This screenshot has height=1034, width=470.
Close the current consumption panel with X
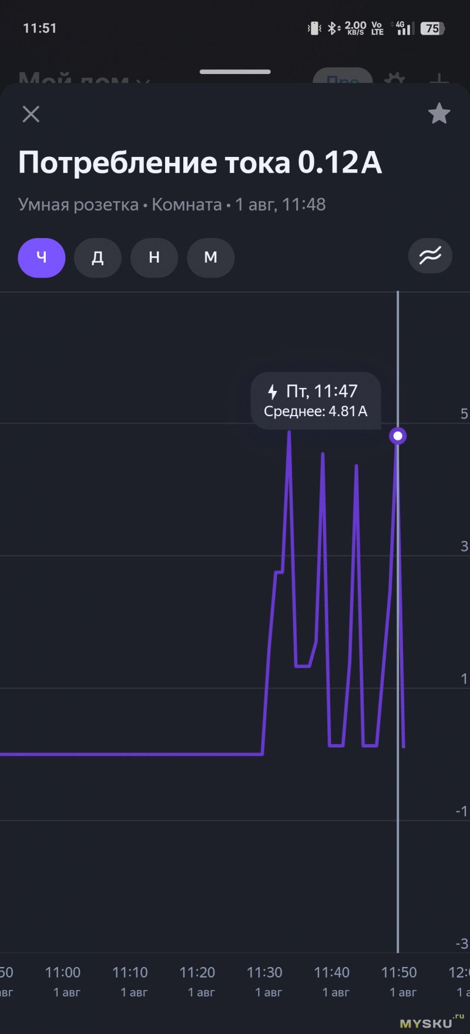coord(31,114)
